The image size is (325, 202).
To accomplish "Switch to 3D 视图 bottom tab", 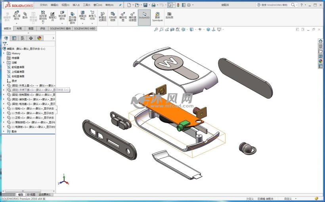I will click(x=31, y=195).
